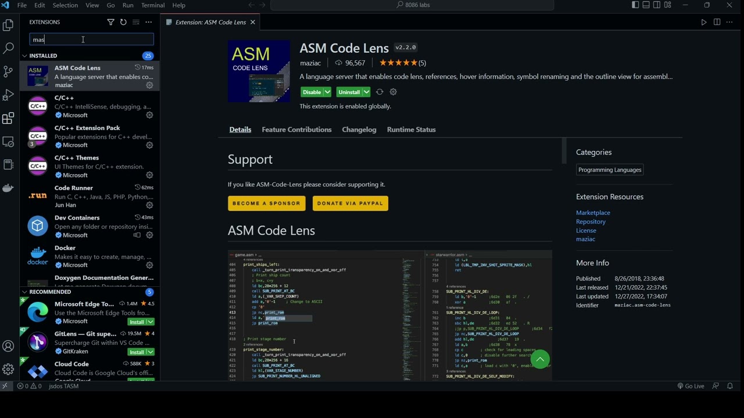
Task: Toggle Secondary Side Bar layout button
Action: tap(657, 5)
